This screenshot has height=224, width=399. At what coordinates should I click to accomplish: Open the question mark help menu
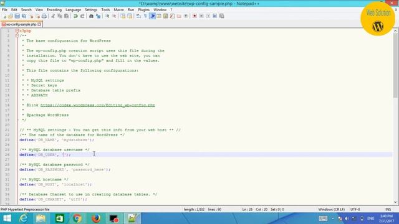point(171,10)
